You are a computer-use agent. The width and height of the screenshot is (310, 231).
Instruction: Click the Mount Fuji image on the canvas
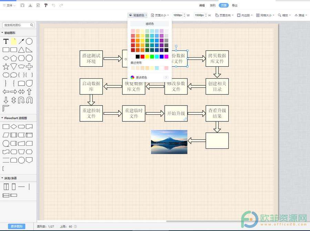(x=169, y=141)
